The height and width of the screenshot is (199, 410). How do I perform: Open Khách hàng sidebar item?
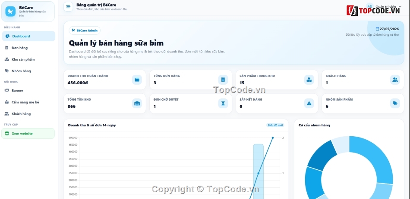pos(28,113)
